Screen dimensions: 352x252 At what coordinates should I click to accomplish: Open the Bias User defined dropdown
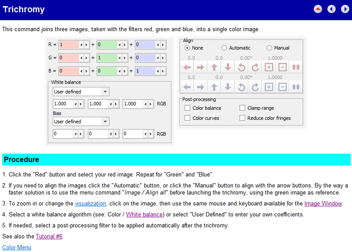[x=81, y=122]
